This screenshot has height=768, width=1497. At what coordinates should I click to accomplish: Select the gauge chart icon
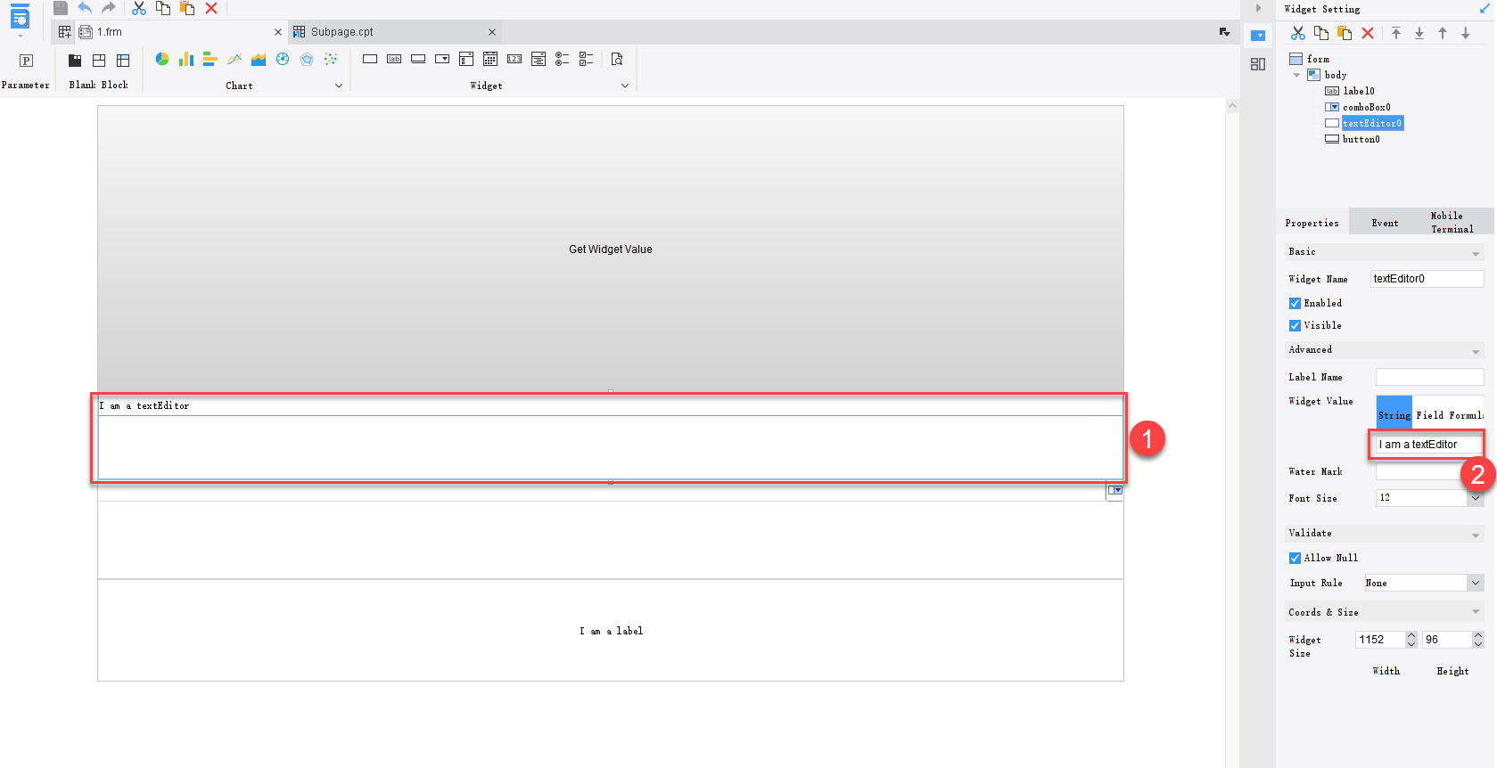(x=283, y=59)
